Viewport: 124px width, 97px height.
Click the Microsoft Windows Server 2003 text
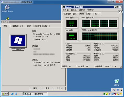47,34
